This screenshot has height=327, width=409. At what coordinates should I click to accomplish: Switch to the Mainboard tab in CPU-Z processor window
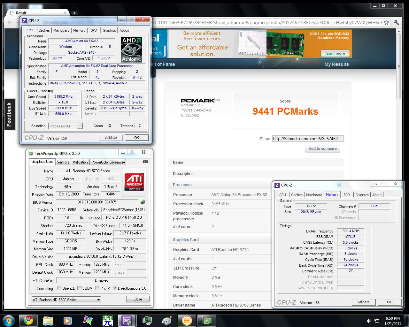61,30
